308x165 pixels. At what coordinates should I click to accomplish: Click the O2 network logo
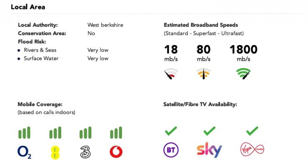(x=24, y=152)
